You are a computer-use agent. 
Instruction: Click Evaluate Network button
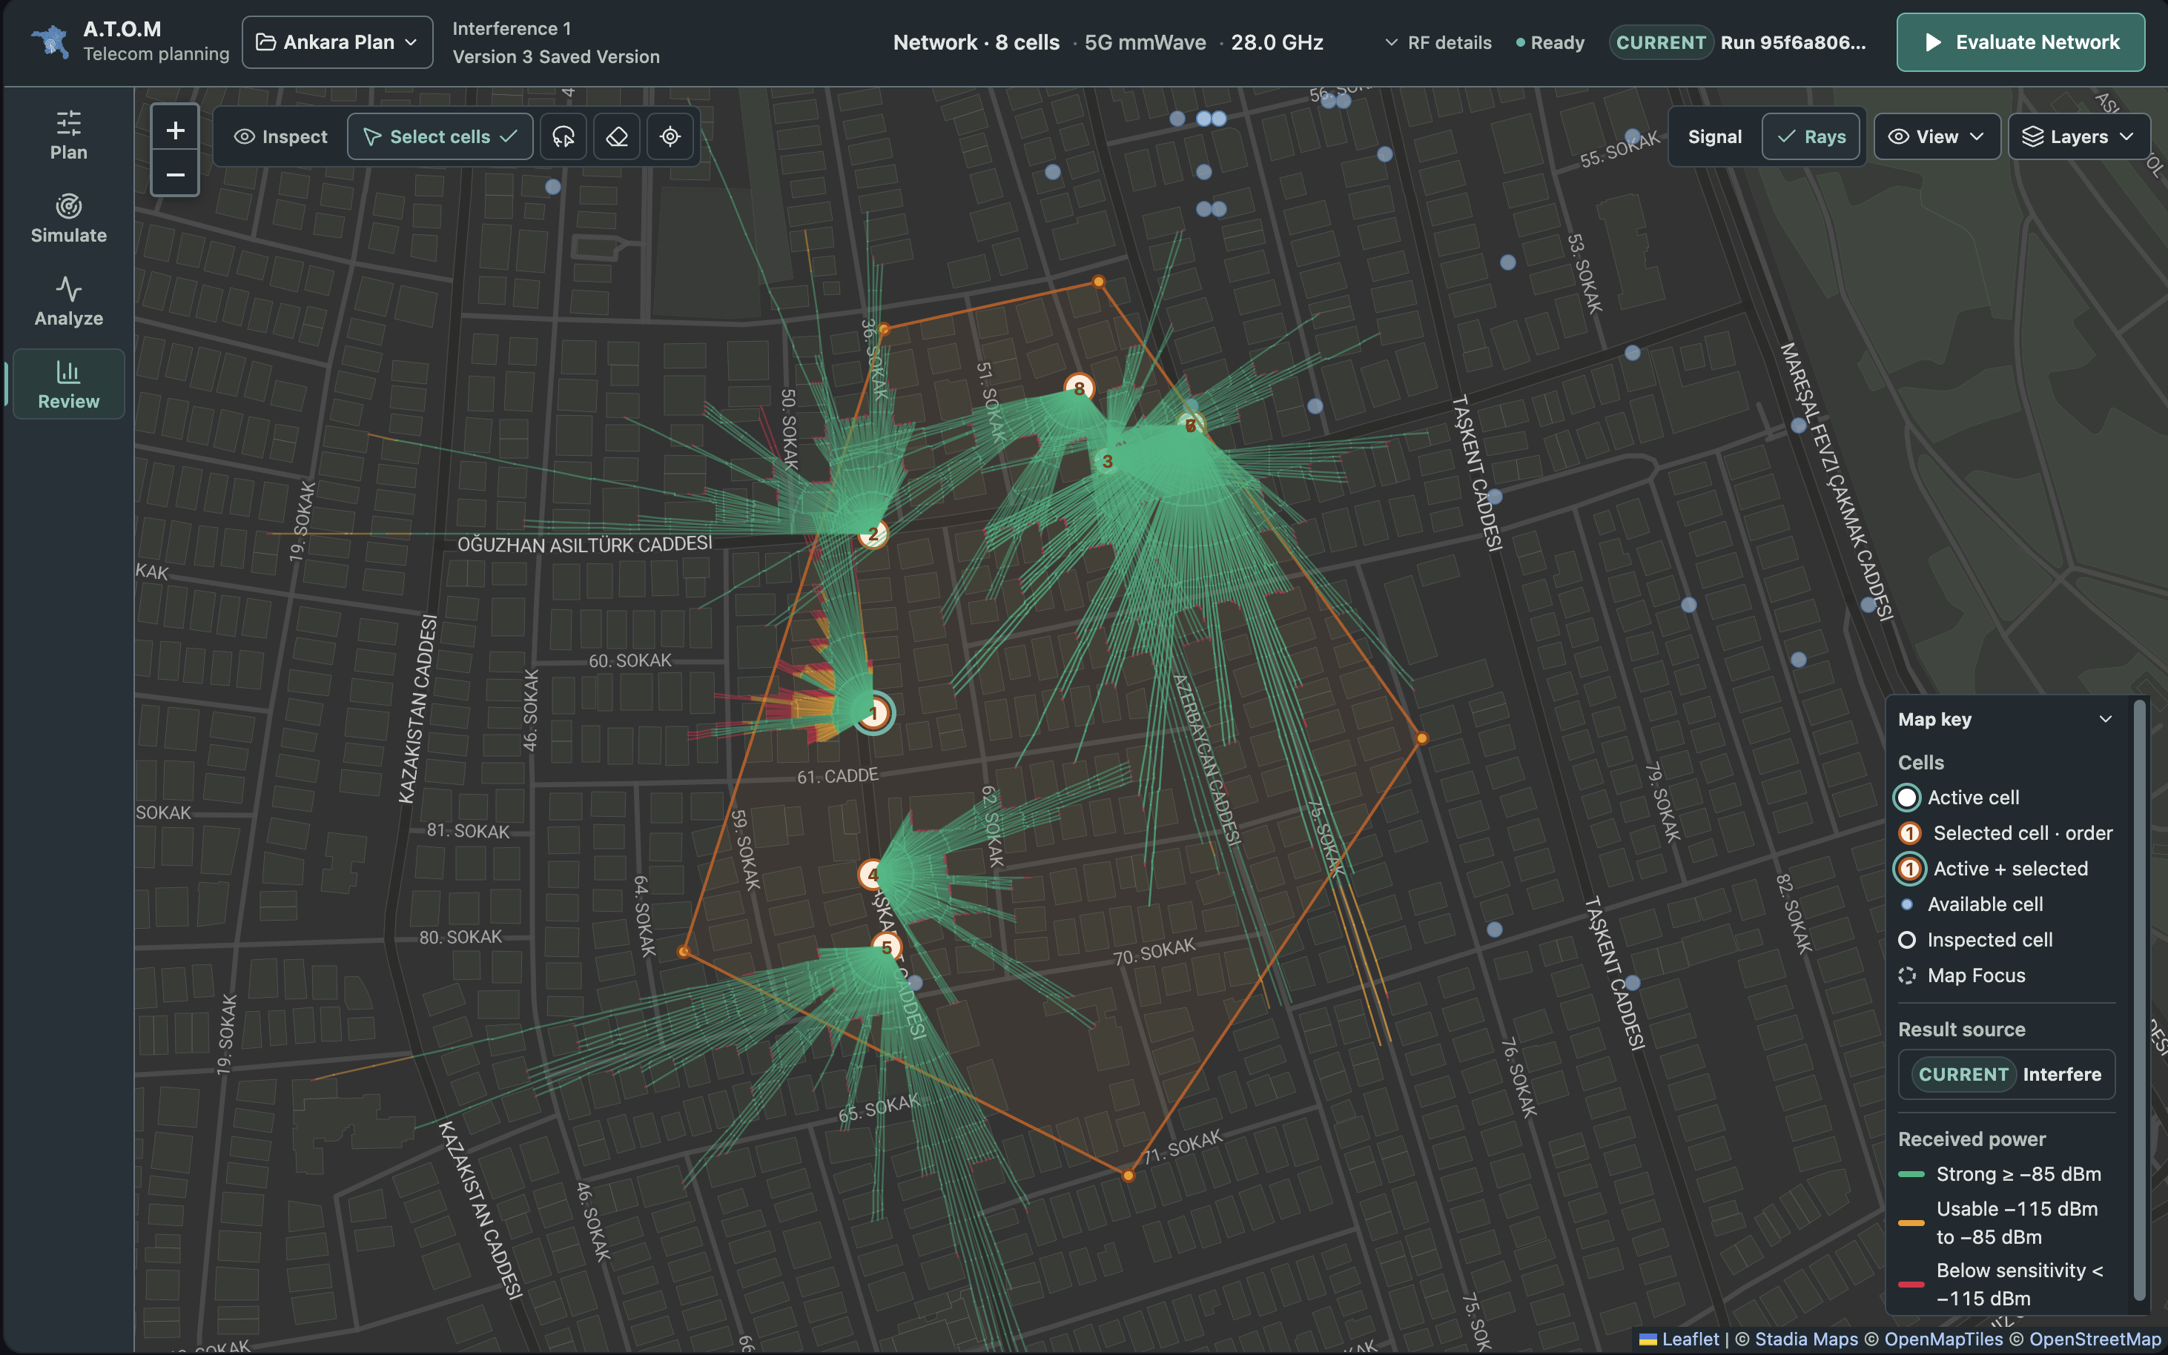(2020, 42)
